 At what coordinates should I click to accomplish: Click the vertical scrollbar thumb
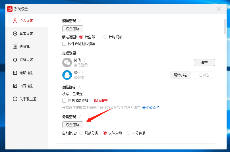[x=225, y=26]
